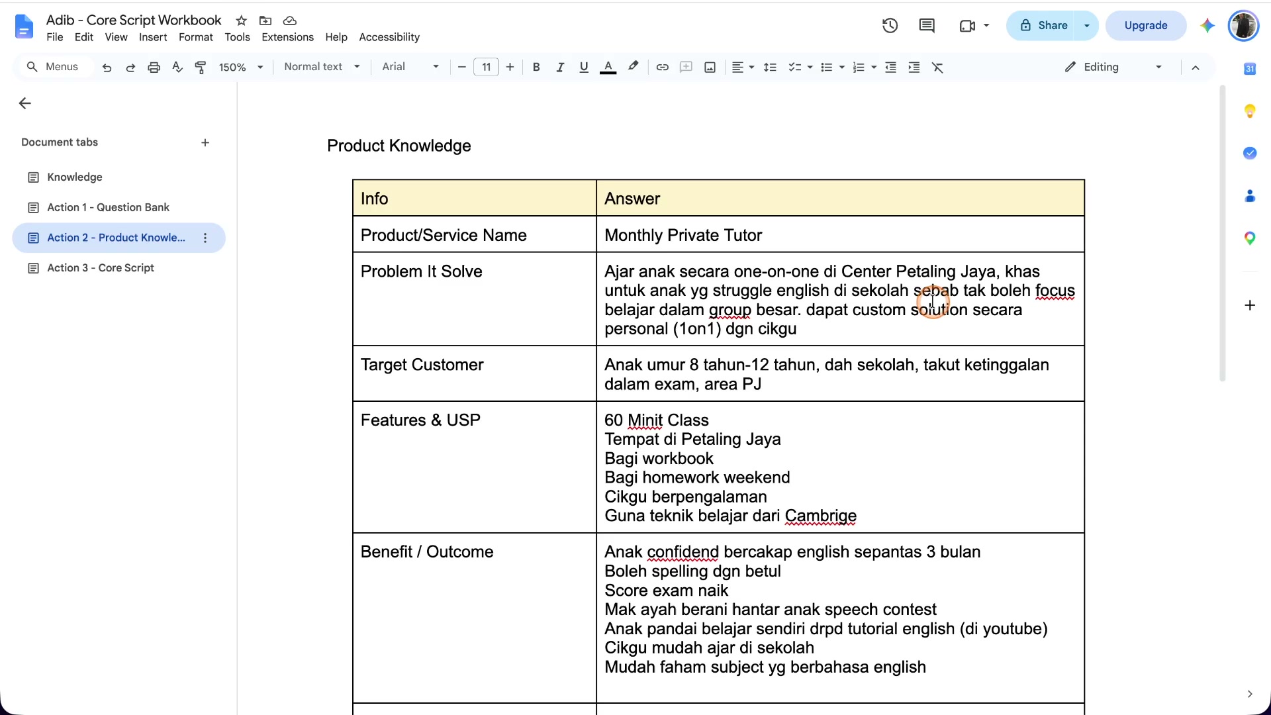
Task: Open Google Keep side panel icon
Action: pos(1250,111)
